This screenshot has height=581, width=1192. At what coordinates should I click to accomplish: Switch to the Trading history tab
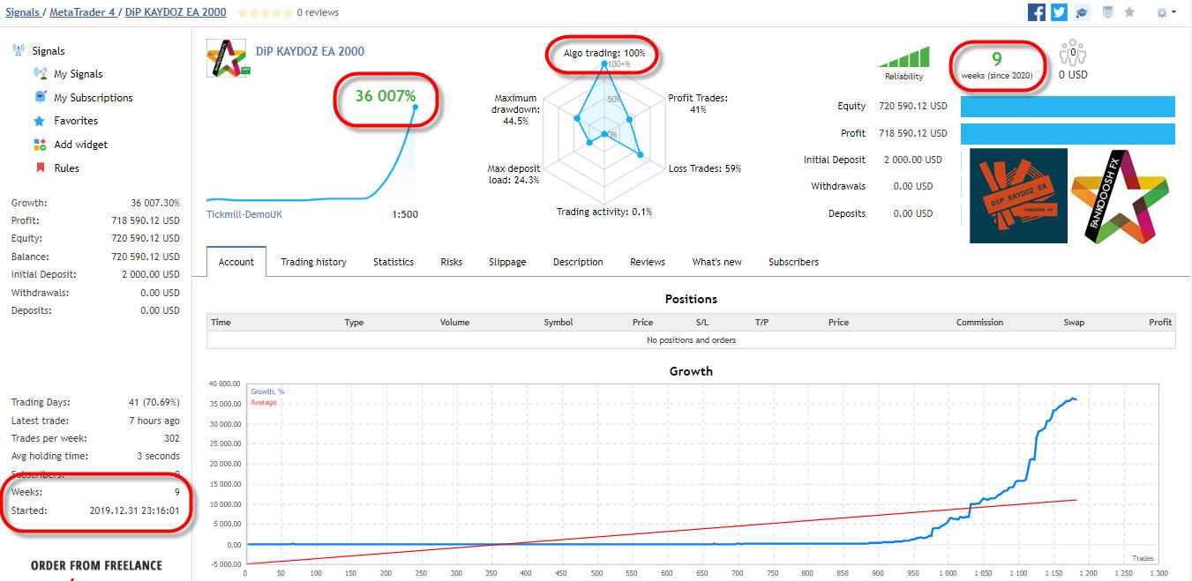tap(313, 262)
